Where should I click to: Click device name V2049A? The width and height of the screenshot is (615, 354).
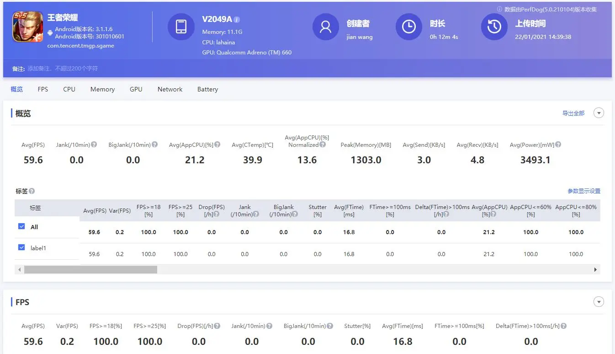click(x=217, y=19)
